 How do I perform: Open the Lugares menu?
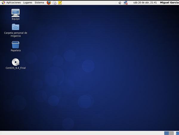[28, 2]
